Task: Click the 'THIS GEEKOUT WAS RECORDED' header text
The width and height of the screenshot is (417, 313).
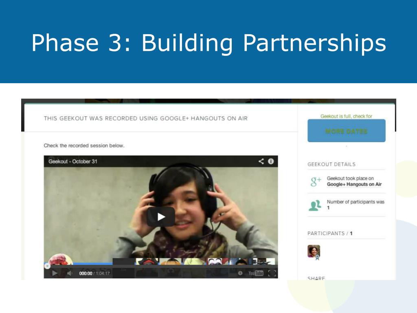Action: coord(146,119)
